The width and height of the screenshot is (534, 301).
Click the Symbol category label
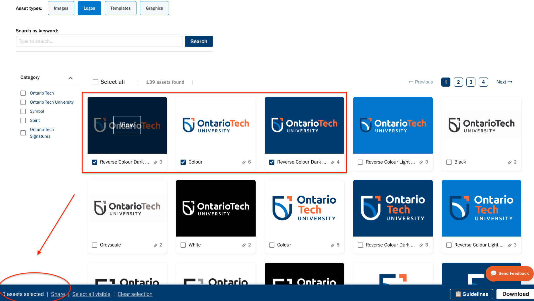tap(37, 111)
